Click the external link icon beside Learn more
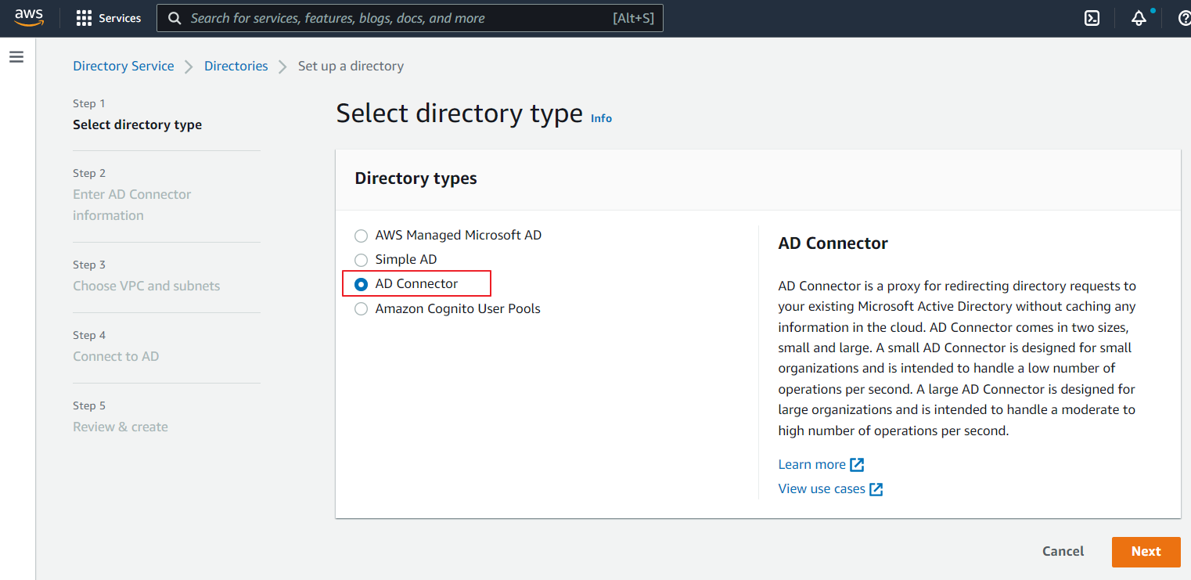1191x580 pixels. [857, 465]
